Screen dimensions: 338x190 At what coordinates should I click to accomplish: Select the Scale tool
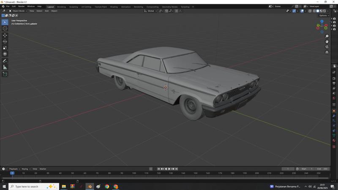pyautogui.click(x=5, y=48)
